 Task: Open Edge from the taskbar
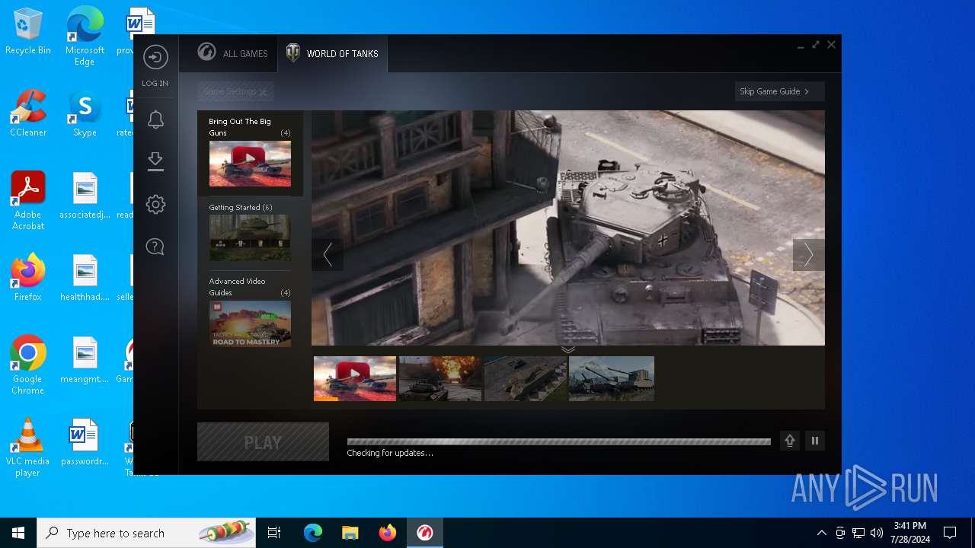tap(313, 533)
